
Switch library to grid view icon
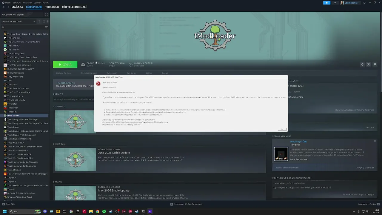click(46, 14)
